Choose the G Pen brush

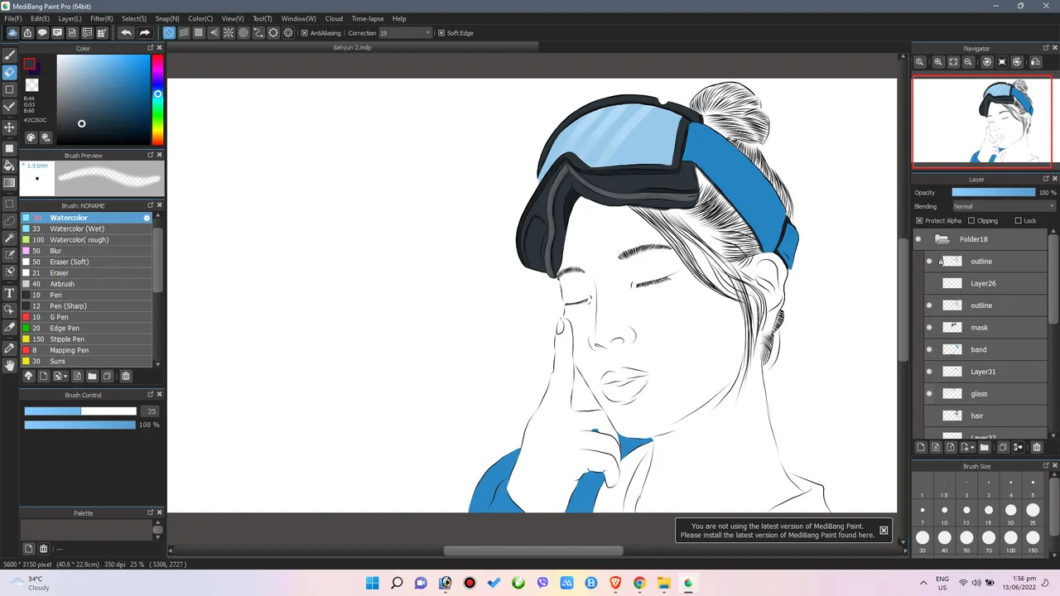86,317
